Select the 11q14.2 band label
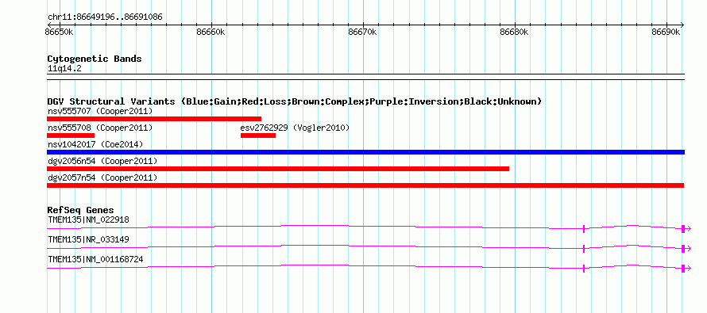The width and height of the screenshot is (707, 313). [x=64, y=69]
